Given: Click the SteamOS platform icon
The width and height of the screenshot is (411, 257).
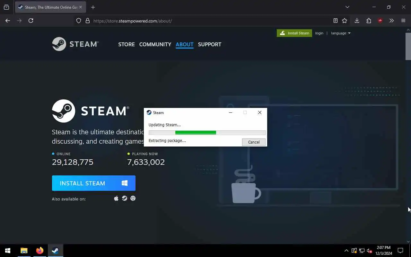Looking at the screenshot, I should 125,198.
